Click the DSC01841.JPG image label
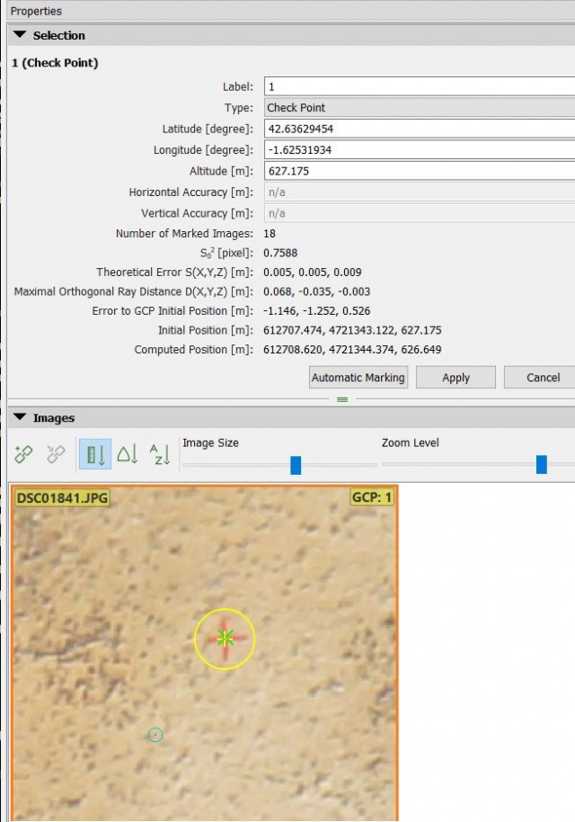Viewport: 575px width, 822px height. 62,498
